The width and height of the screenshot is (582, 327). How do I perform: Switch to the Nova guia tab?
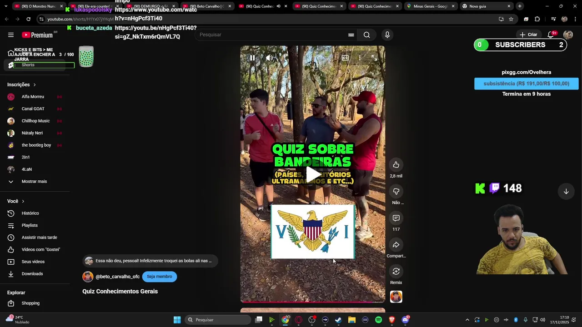point(486,6)
